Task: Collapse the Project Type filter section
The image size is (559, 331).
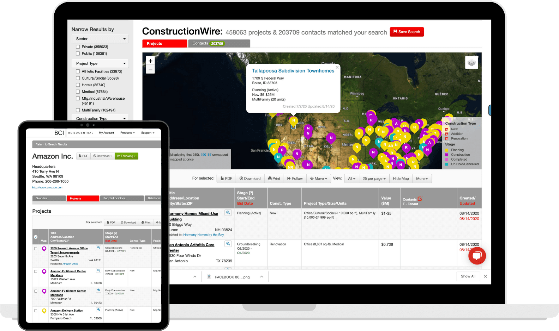Action: [x=100, y=63]
